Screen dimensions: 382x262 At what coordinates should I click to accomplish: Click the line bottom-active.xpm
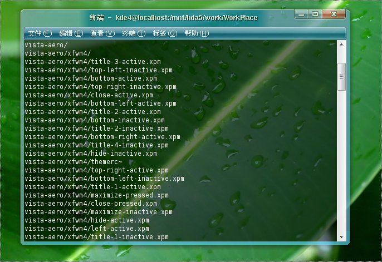[91, 78]
